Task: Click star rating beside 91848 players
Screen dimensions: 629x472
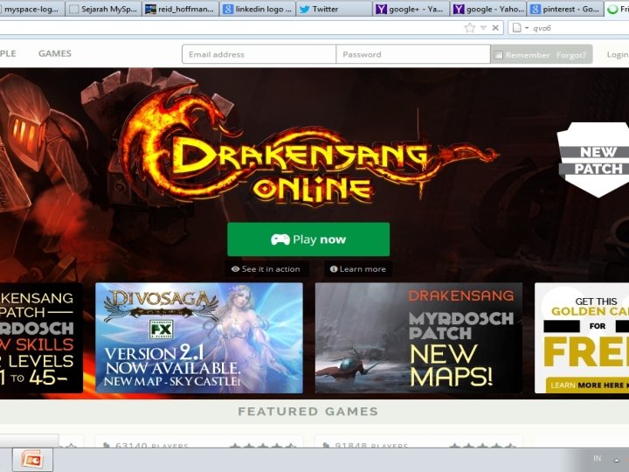Action: tap(482, 446)
